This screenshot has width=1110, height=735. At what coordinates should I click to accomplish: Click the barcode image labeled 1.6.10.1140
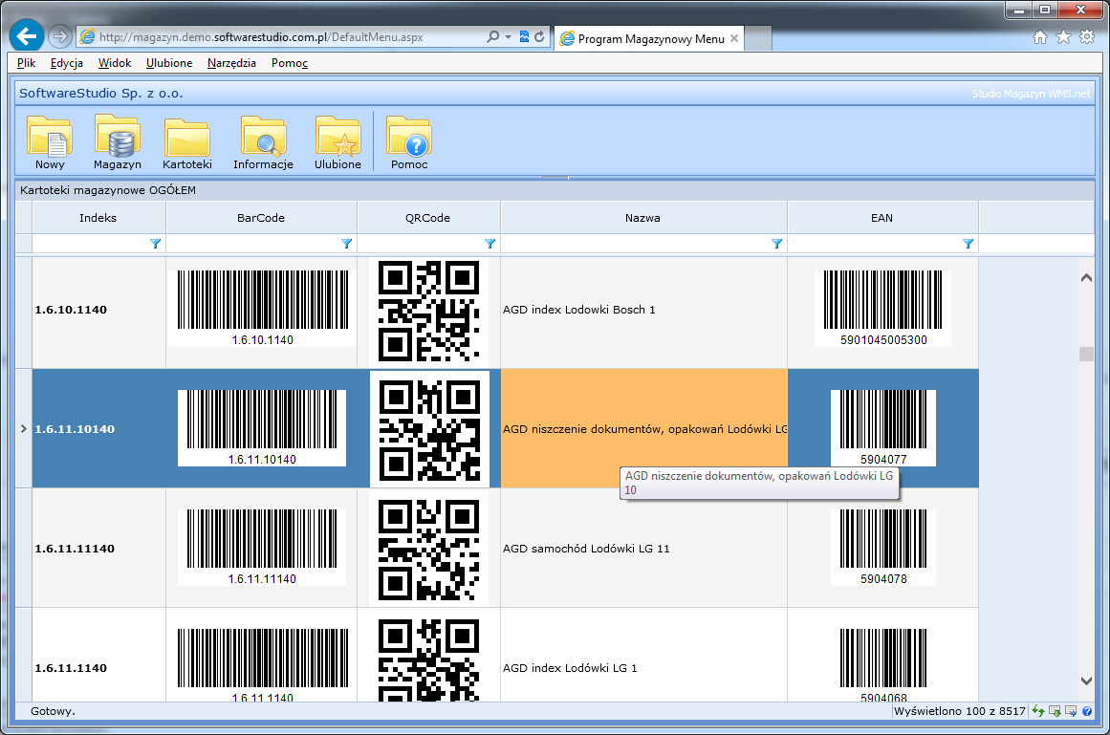(263, 308)
